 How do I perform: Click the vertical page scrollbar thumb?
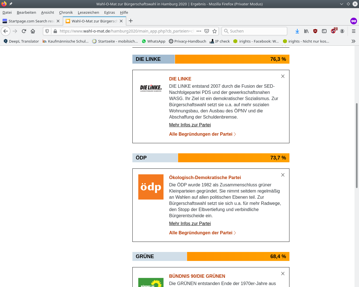(x=357, y=145)
